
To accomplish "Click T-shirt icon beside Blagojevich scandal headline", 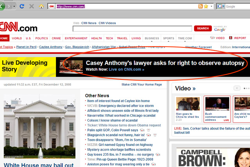I will coord(155,135).
